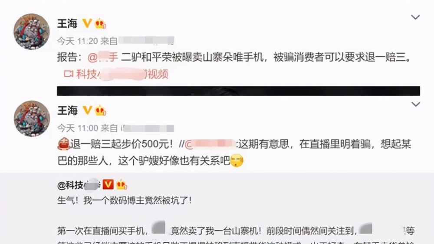This screenshot has height=244, width=434.
Task: Open the first post's chevron dropdown menu
Action: point(415,17)
